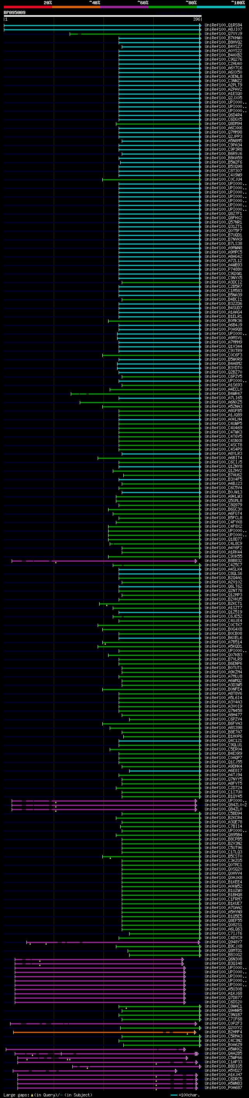249x1098 pixels.
Task: Select hit label UniRef100_C9P3R8
Action: tap(223, 149)
